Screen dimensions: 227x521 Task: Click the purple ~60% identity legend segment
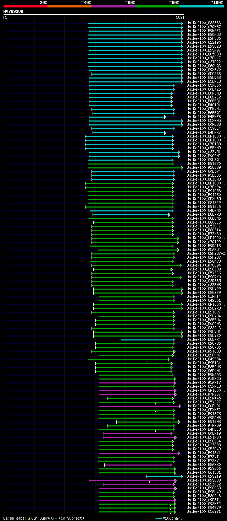pyautogui.click(x=113, y=6)
